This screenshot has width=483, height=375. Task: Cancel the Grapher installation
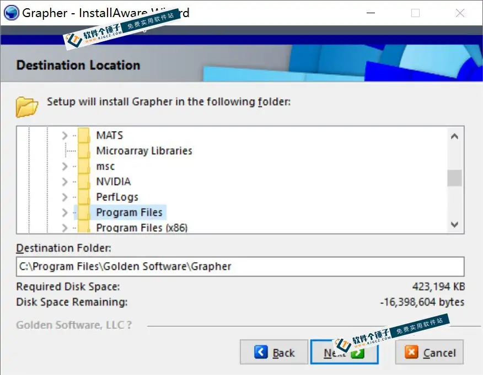[x=430, y=352]
